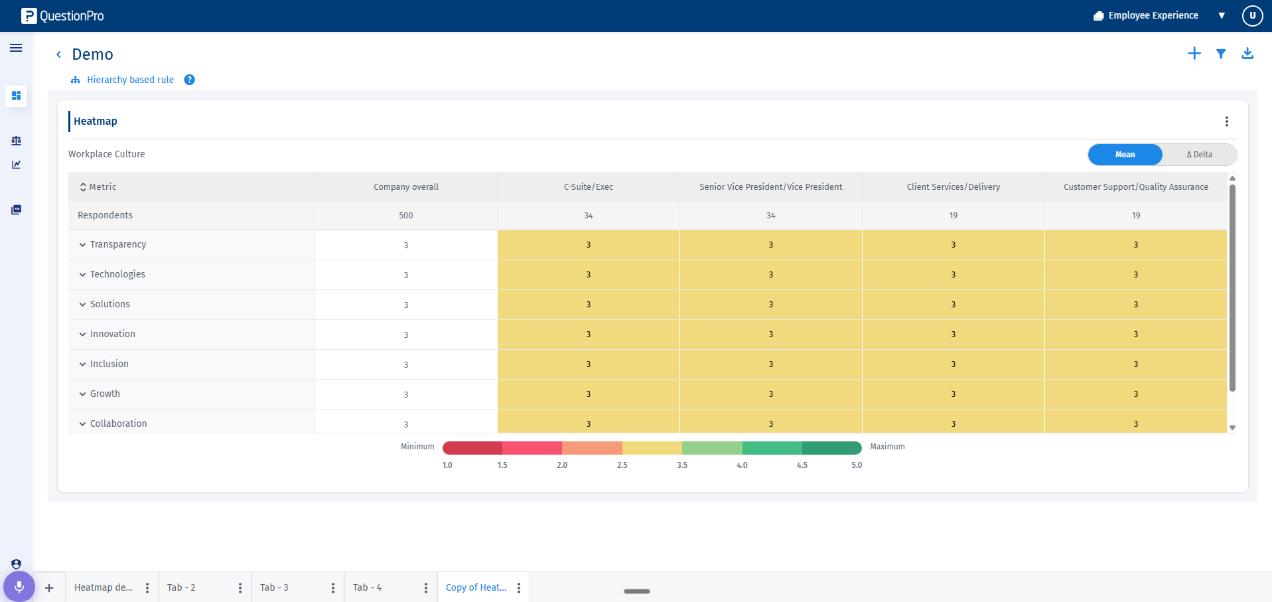Open the hamburger navigation menu
Image resolution: width=1272 pixels, height=602 pixels.
pyautogui.click(x=16, y=48)
